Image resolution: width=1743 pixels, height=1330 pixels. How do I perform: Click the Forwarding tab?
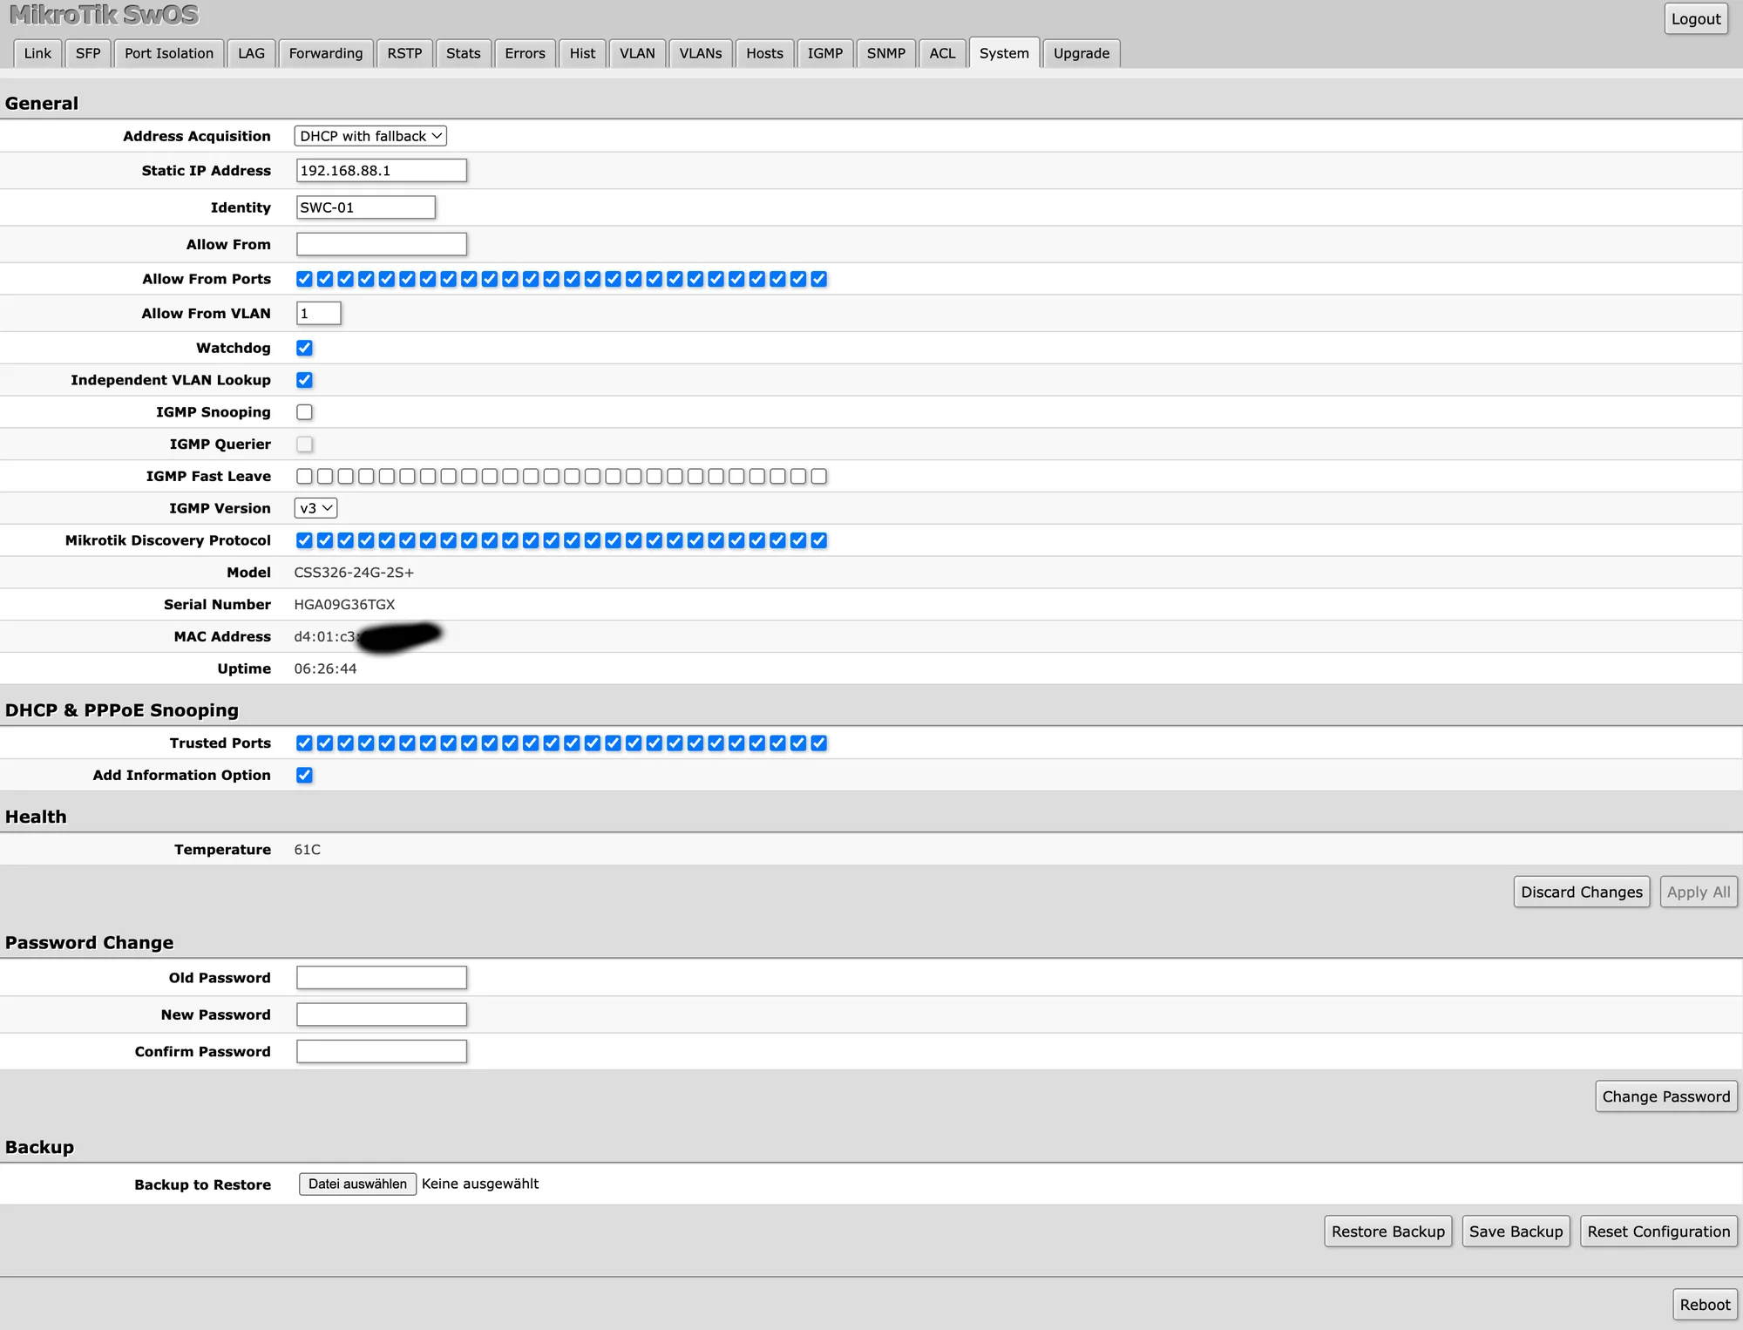325,53
